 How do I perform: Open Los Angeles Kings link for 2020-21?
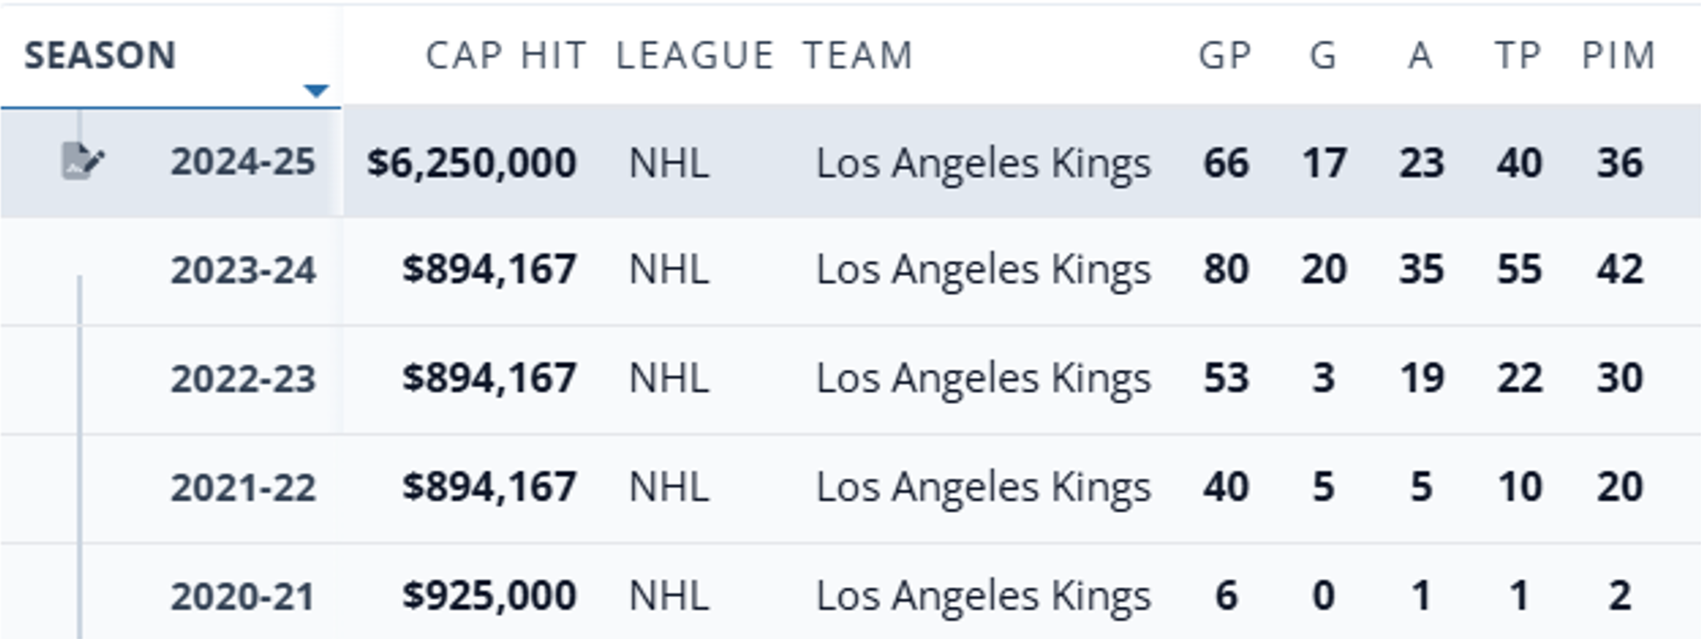tap(983, 596)
